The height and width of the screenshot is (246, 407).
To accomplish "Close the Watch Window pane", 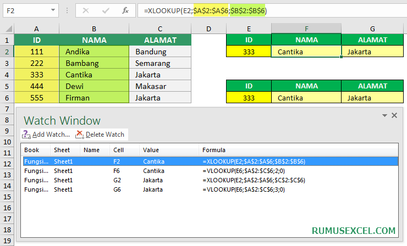I will tap(394, 115).
